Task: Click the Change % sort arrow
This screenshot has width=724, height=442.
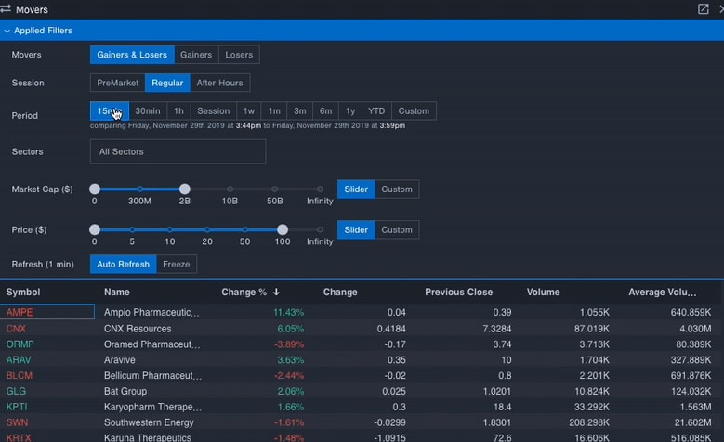Action: pyautogui.click(x=276, y=292)
